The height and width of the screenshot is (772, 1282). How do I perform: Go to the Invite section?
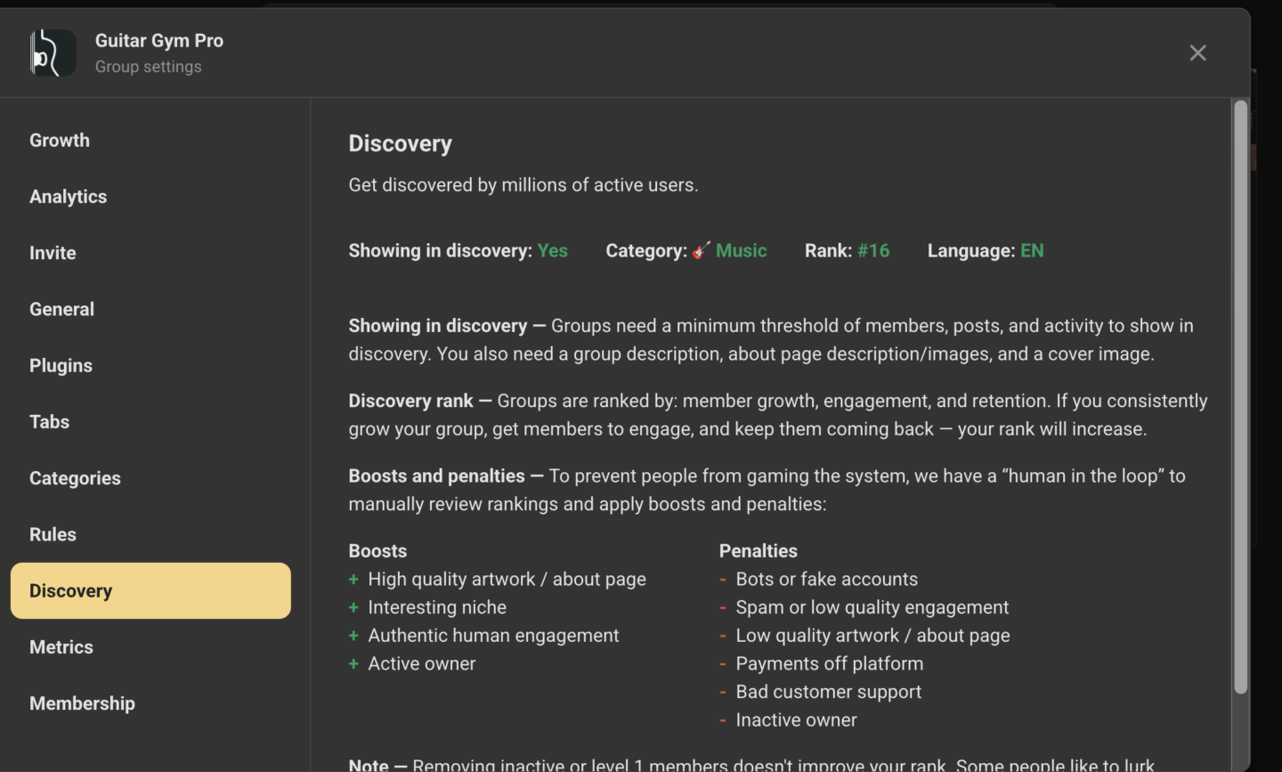click(x=53, y=253)
